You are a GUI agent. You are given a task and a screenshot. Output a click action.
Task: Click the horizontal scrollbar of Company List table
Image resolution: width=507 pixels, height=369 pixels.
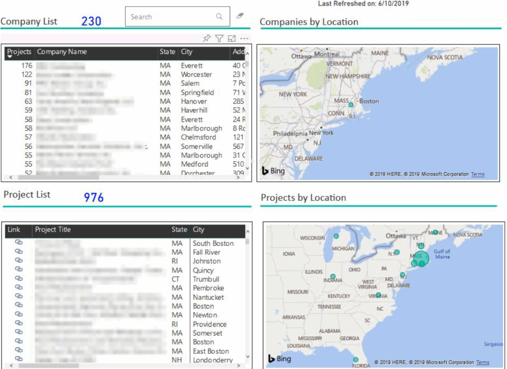click(x=59, y=177)
